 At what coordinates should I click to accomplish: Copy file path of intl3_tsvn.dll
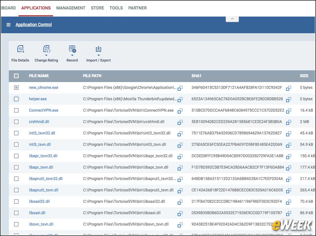(180, 145)
